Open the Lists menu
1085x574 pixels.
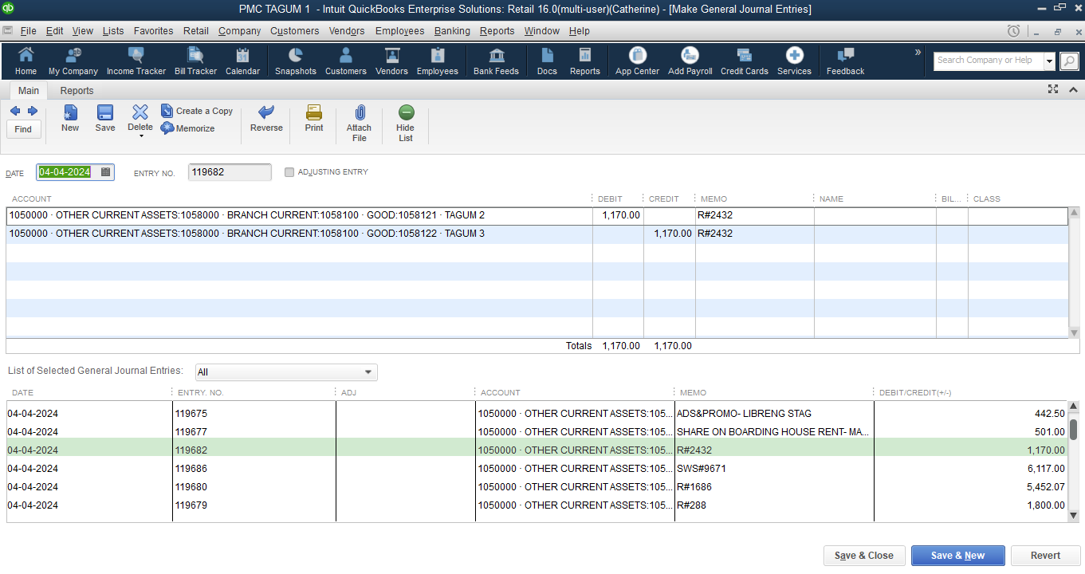coord(113,31)
